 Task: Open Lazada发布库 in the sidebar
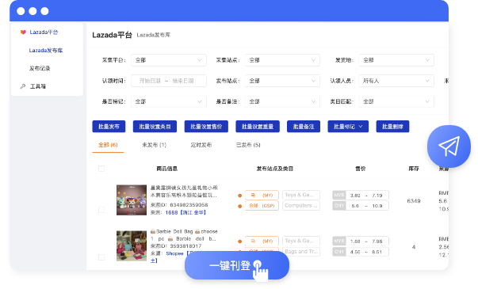(x=46, y=50)
